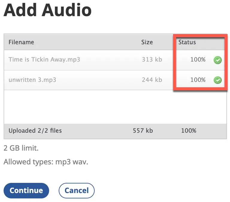Click the Uploaded 2/2 files summary text
The image size is (230, 202).
pos(35,131)
